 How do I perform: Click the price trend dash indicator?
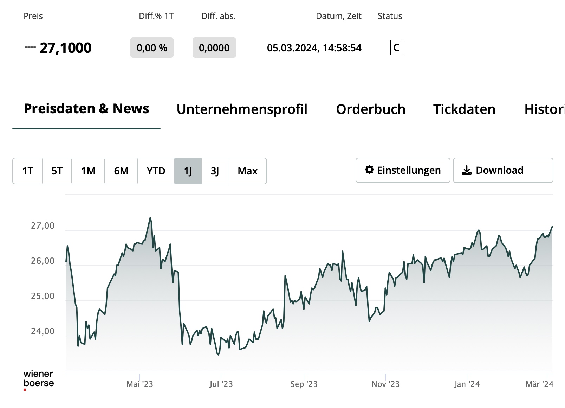click(x=30, y=47)
